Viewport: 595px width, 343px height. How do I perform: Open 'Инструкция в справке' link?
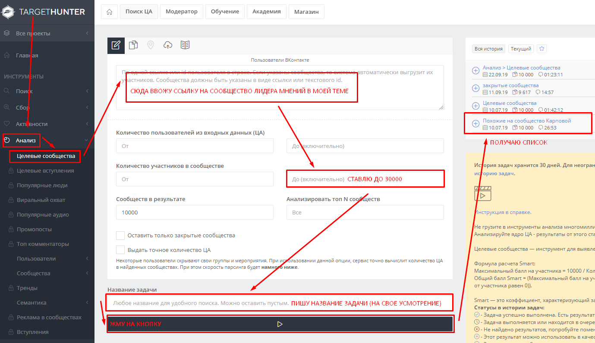(503, 212)
